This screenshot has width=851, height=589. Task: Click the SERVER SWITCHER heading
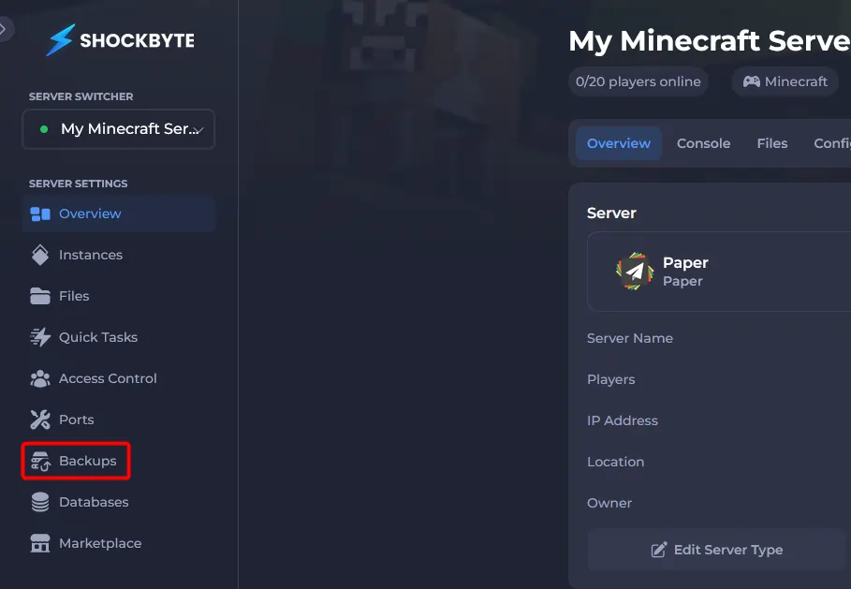tap(81, 96)
